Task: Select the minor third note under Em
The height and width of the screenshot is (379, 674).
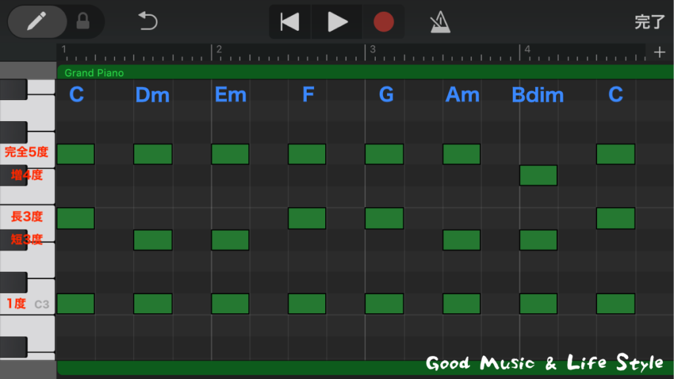Action: (x=230, y=240)
